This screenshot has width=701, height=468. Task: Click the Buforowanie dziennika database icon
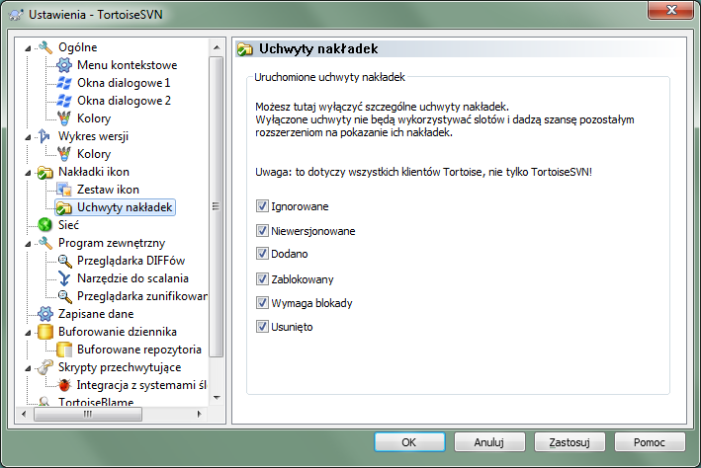pos(45,332)
